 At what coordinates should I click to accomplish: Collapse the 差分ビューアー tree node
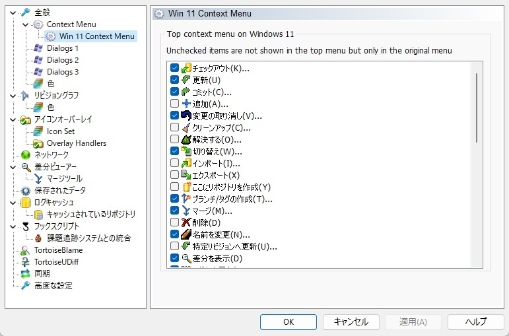point(13,167)
